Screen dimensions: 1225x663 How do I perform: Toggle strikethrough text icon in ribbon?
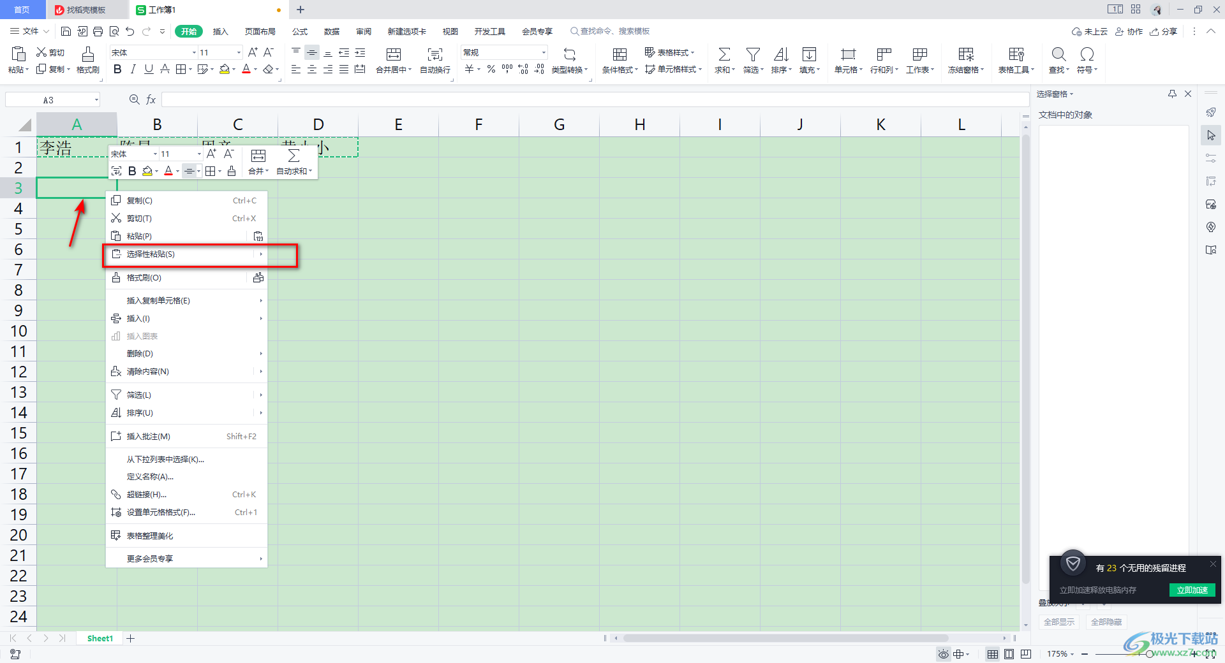tap(165, 69)
